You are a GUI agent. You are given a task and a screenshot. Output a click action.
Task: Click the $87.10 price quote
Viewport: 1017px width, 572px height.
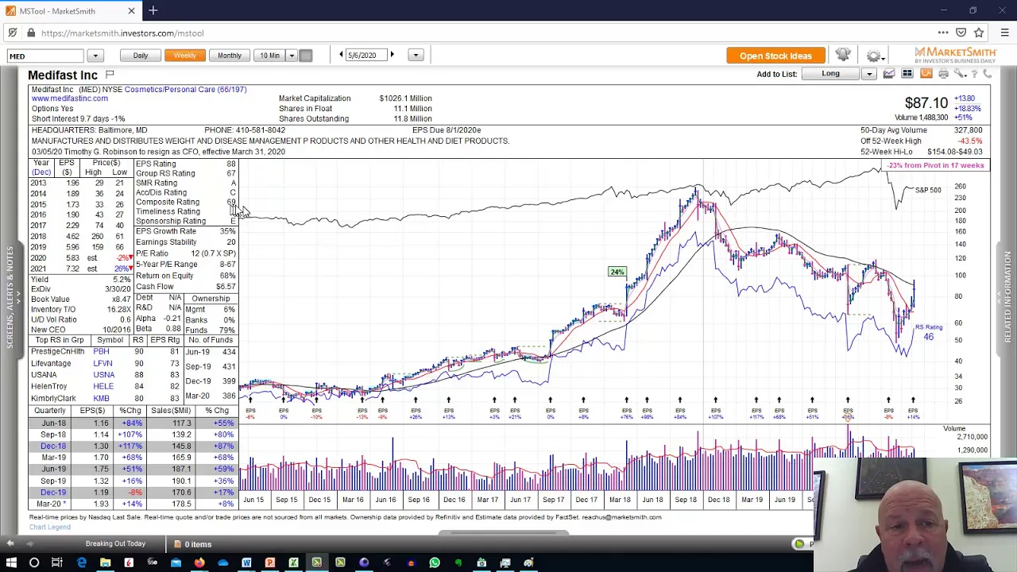tap(926, 103)
